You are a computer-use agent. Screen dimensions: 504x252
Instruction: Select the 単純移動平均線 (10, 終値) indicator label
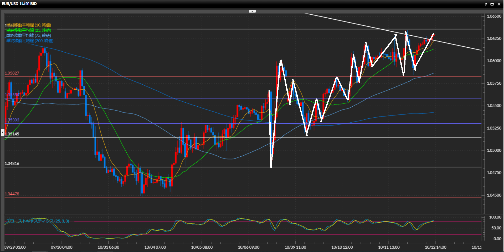tap(29, 25)
